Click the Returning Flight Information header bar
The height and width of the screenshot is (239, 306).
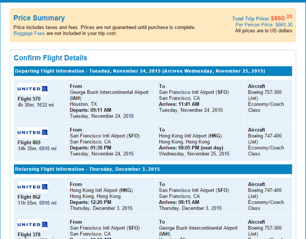[x=153, y=169]
